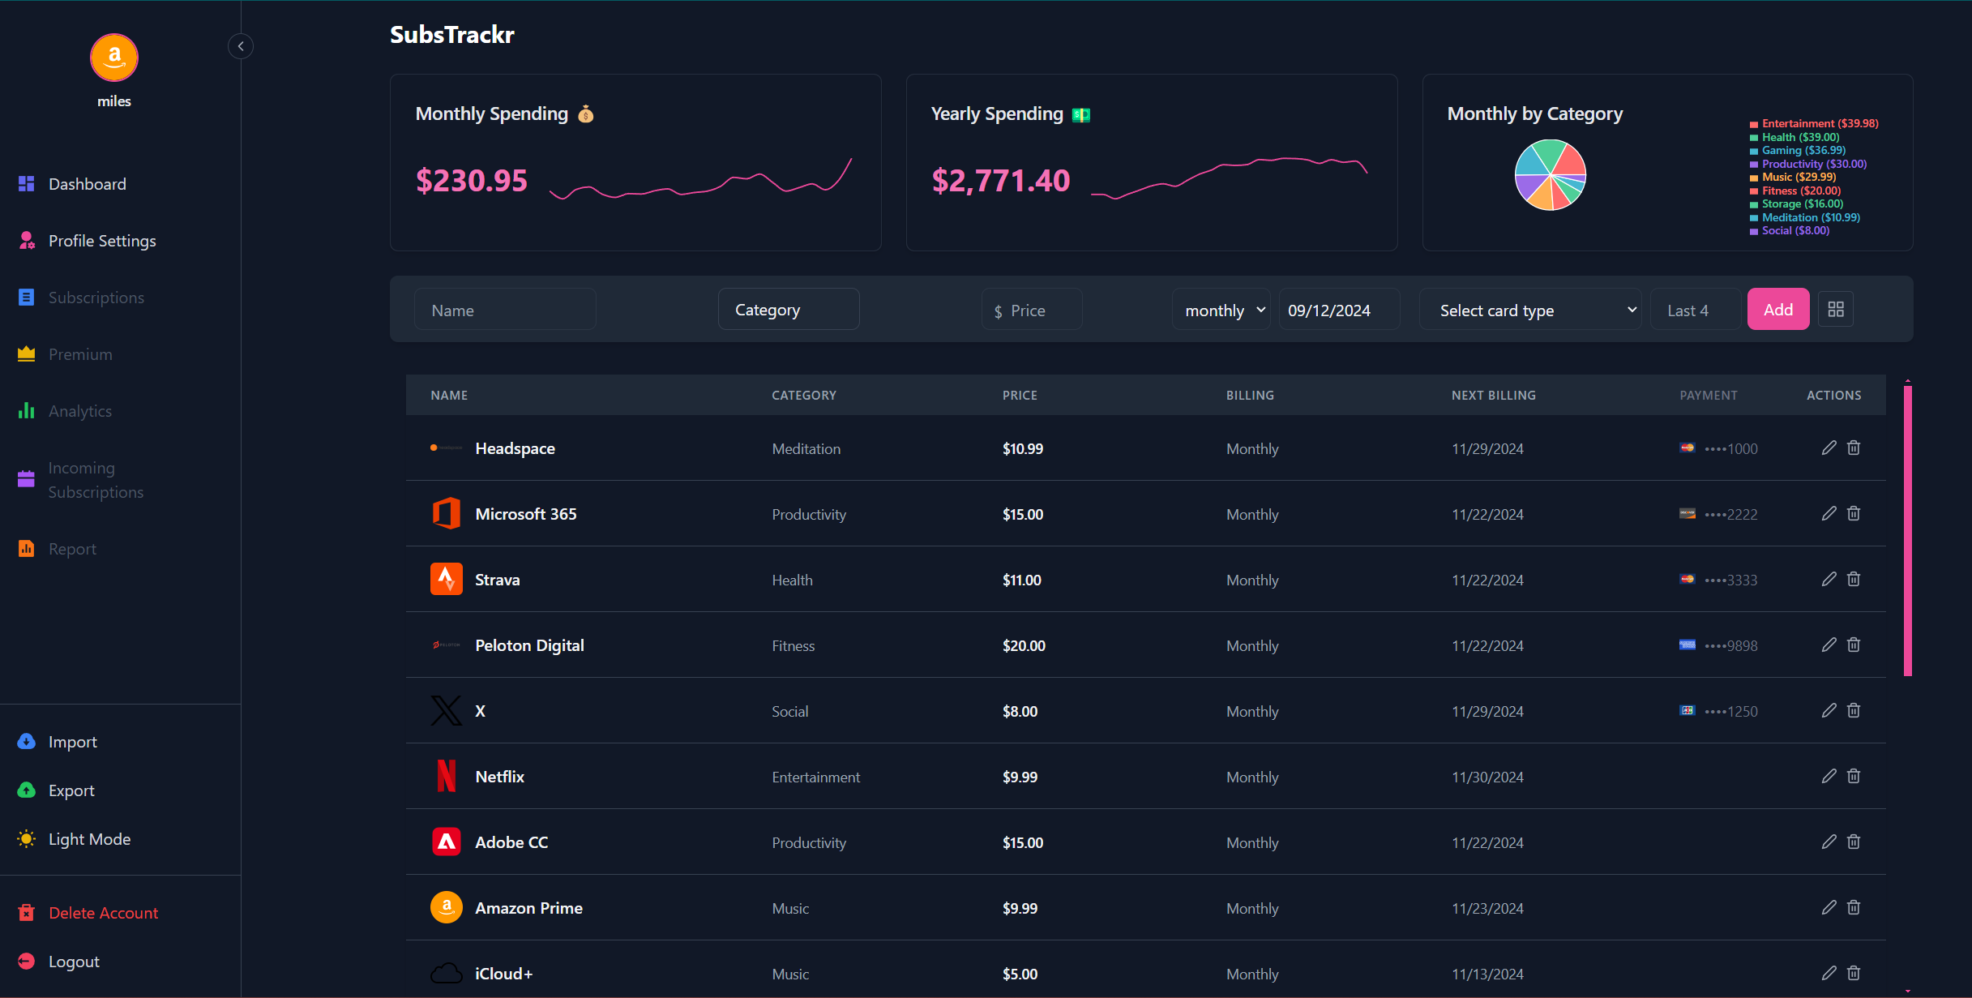Click the PRICE column header
Viewport: 1972px width, 998px height.
[x=1020, y=395]
